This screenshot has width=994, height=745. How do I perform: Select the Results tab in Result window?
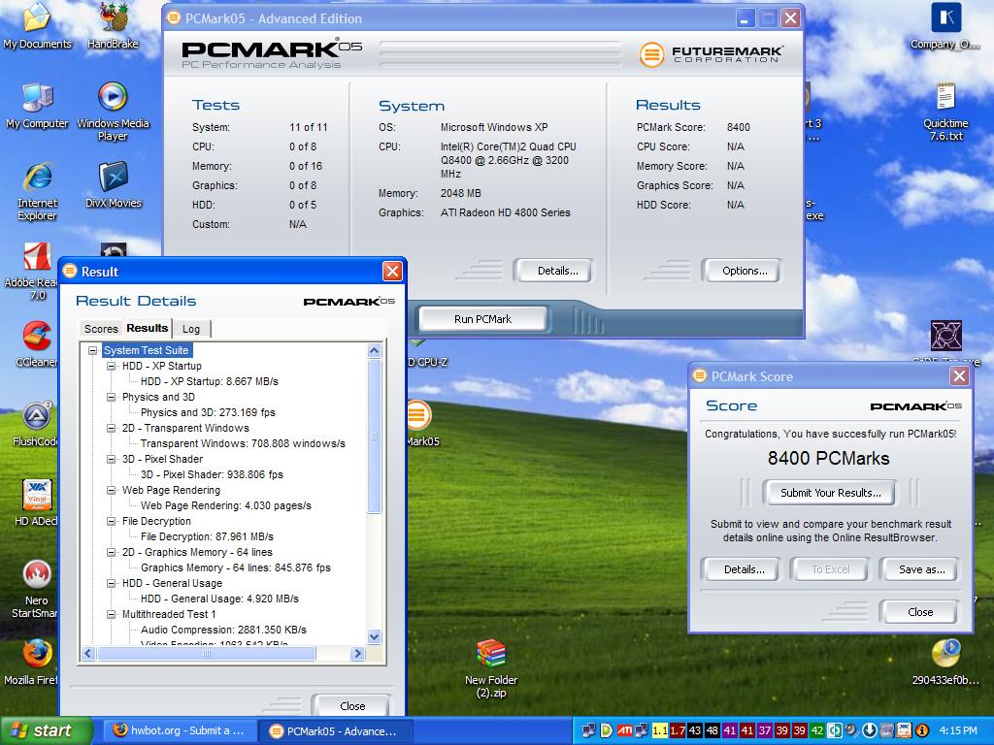click(148, 328)
